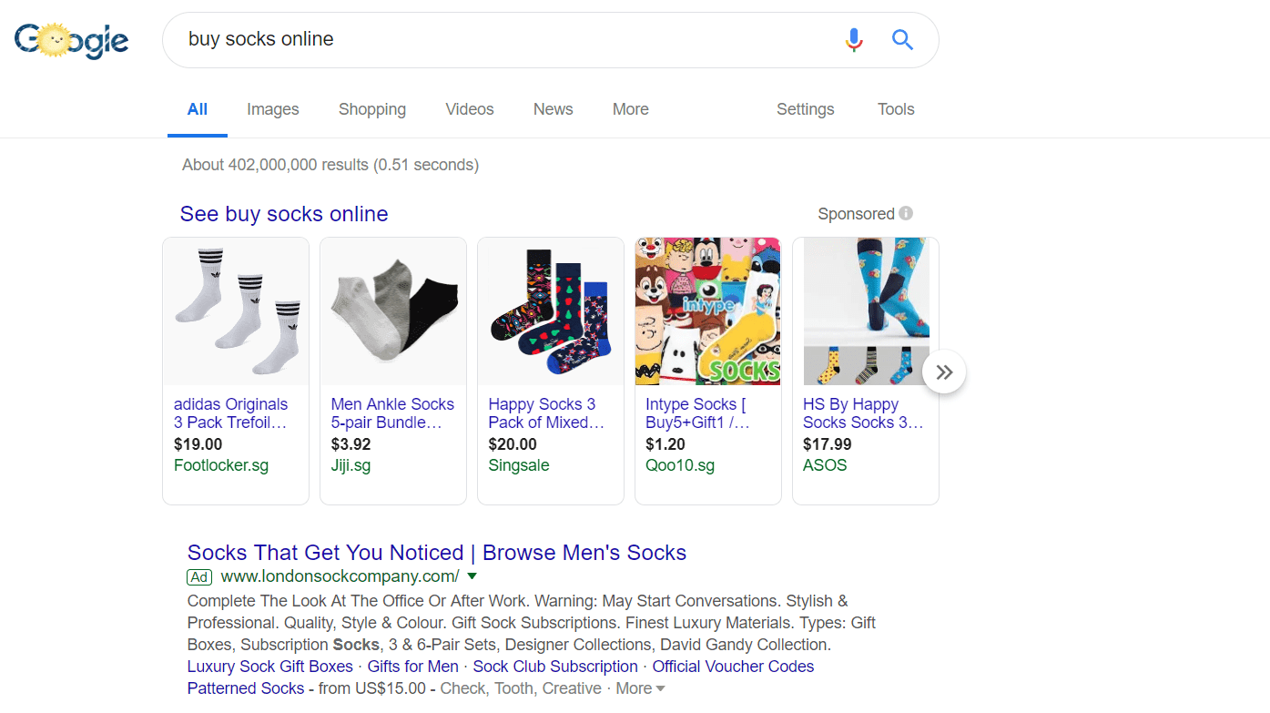Open the Ad label badge on londonsockcompany result
Screen dimensions: 1270x713
click(x=199, y=576)
